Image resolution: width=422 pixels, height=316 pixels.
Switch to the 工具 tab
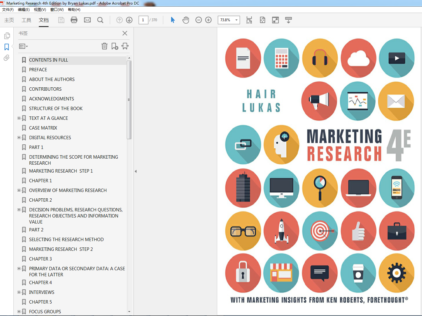tap(26, 20)
